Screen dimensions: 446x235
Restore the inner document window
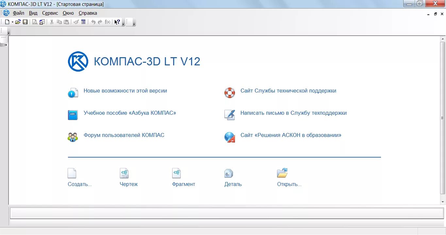[x=435, y=14]
